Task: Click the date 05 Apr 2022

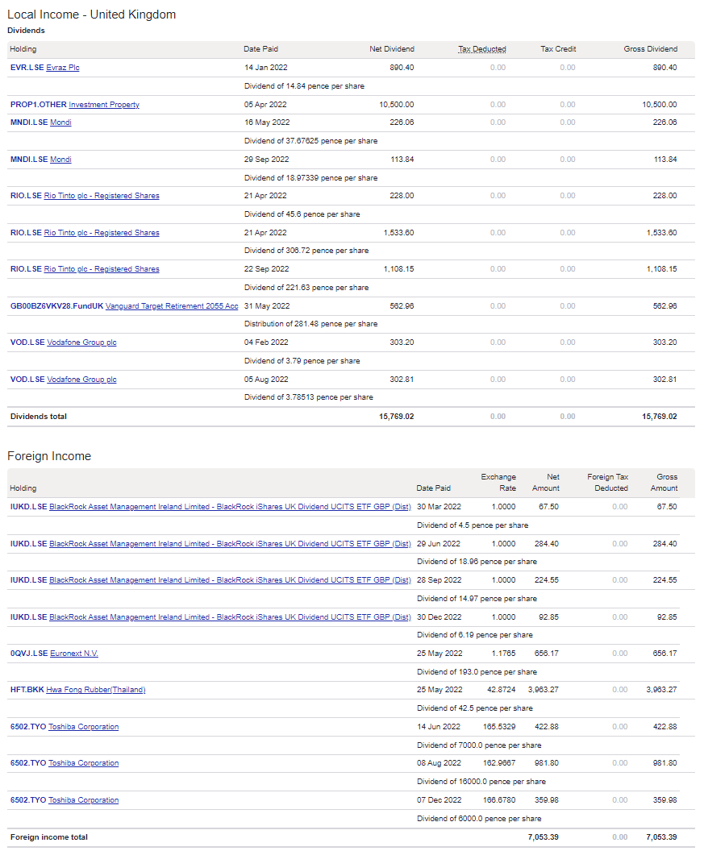Action: pyautogui.click(x=265, y=104)
